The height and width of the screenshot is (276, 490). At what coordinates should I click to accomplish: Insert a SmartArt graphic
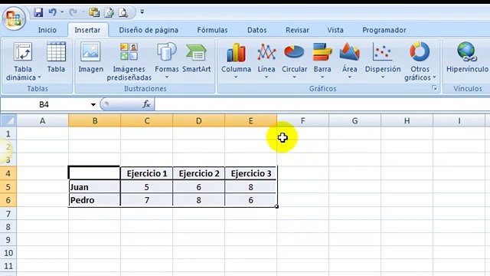(x=196, y=58)
